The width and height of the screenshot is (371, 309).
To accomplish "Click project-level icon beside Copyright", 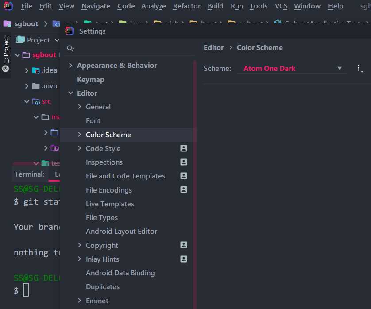I will pyautogui.click(x=184, y=245).
